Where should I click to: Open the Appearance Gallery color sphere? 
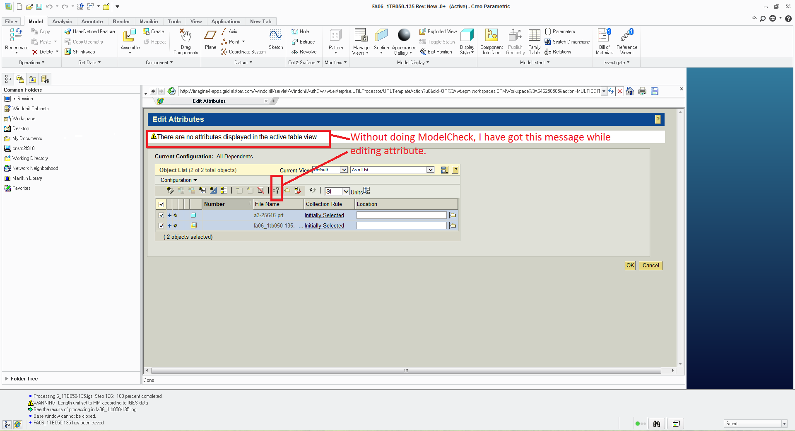coord(403,35)
